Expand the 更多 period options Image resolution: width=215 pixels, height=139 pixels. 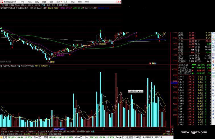(65, 5)
